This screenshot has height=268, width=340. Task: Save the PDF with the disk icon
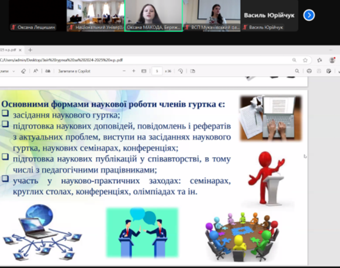point(319,71)
